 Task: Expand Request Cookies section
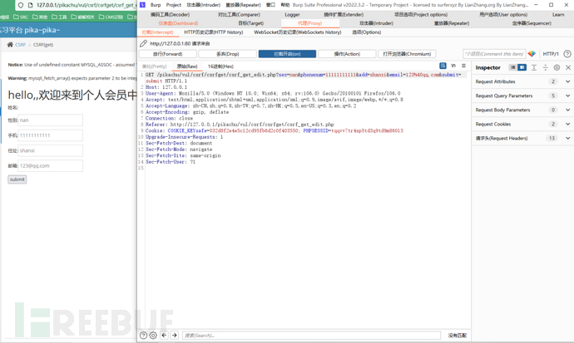click(568, 124)
